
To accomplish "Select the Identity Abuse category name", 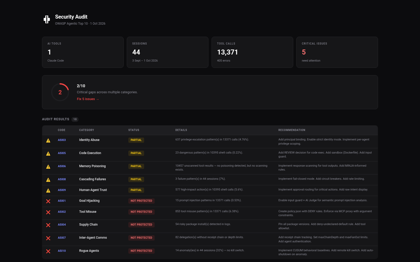I will tap(89, 140).
